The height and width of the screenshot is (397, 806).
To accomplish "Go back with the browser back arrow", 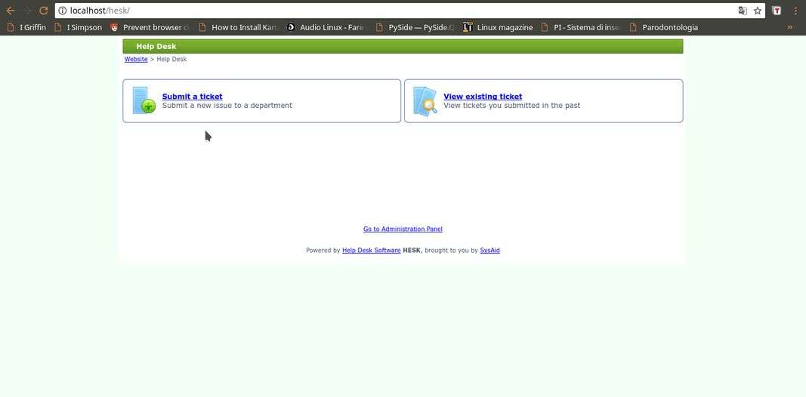I will pos(11,11).
